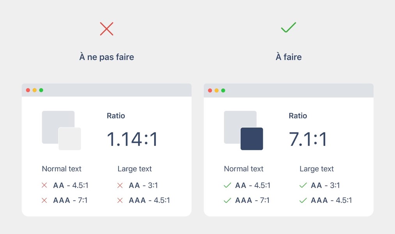Click green check beside AAA - 7:1 in right window

click(227, 200)
